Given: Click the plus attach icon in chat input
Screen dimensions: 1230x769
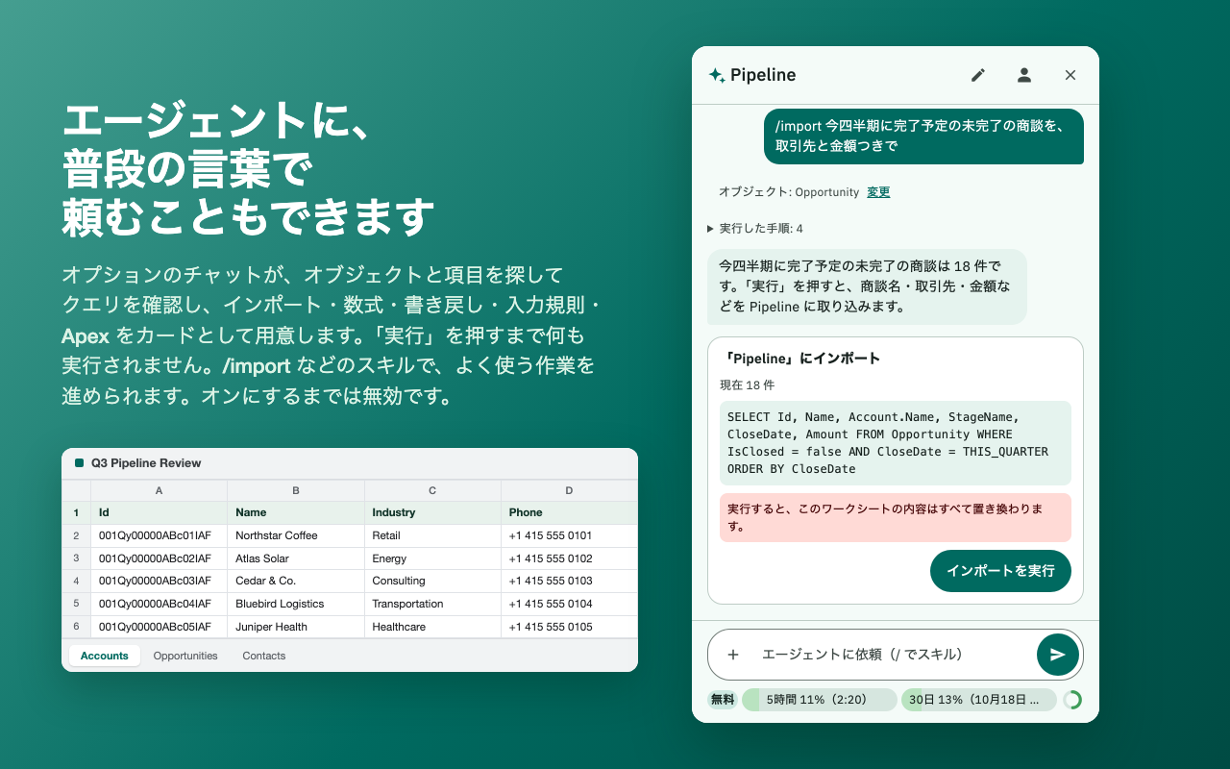Looking at the screenshot, I should [733, 655].
